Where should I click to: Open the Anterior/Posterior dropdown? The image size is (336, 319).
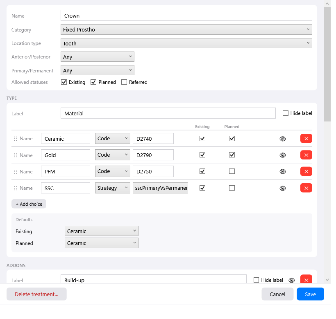tap(98, 57)
